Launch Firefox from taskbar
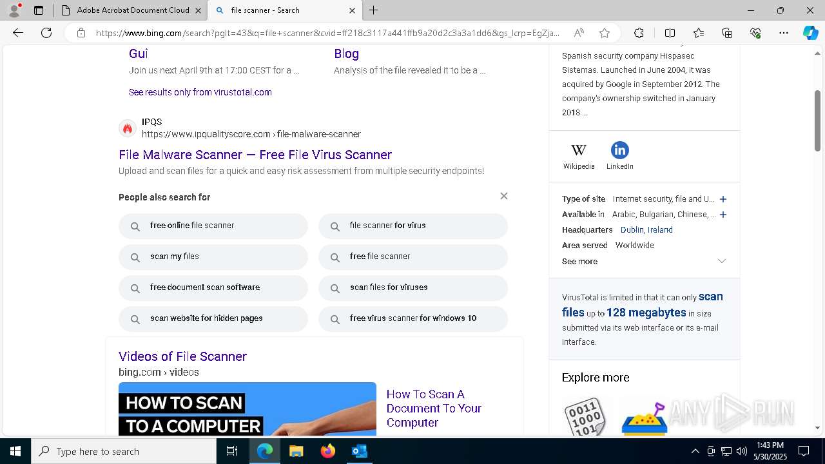Image resolution: width=825 pixels, height=464 pixels. 327,451
